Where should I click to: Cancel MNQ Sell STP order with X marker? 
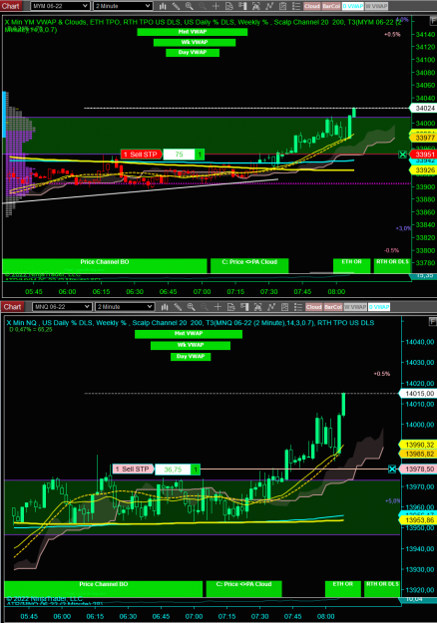pos(392,469)
